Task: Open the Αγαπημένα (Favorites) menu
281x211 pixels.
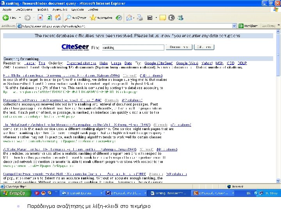Action: pos(60,9)
